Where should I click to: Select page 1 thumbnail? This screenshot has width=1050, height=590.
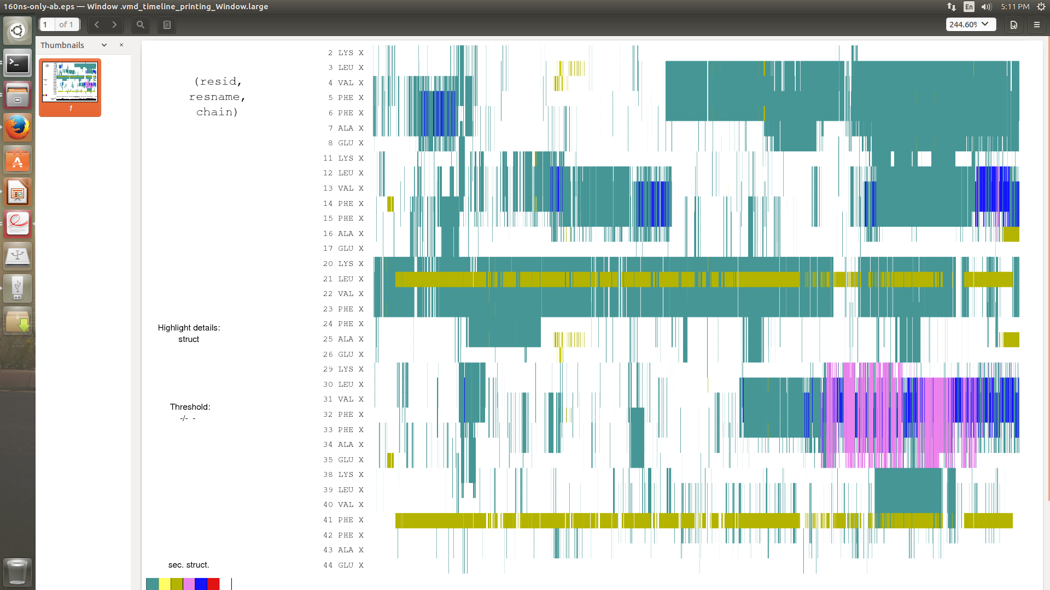[70, 83]
